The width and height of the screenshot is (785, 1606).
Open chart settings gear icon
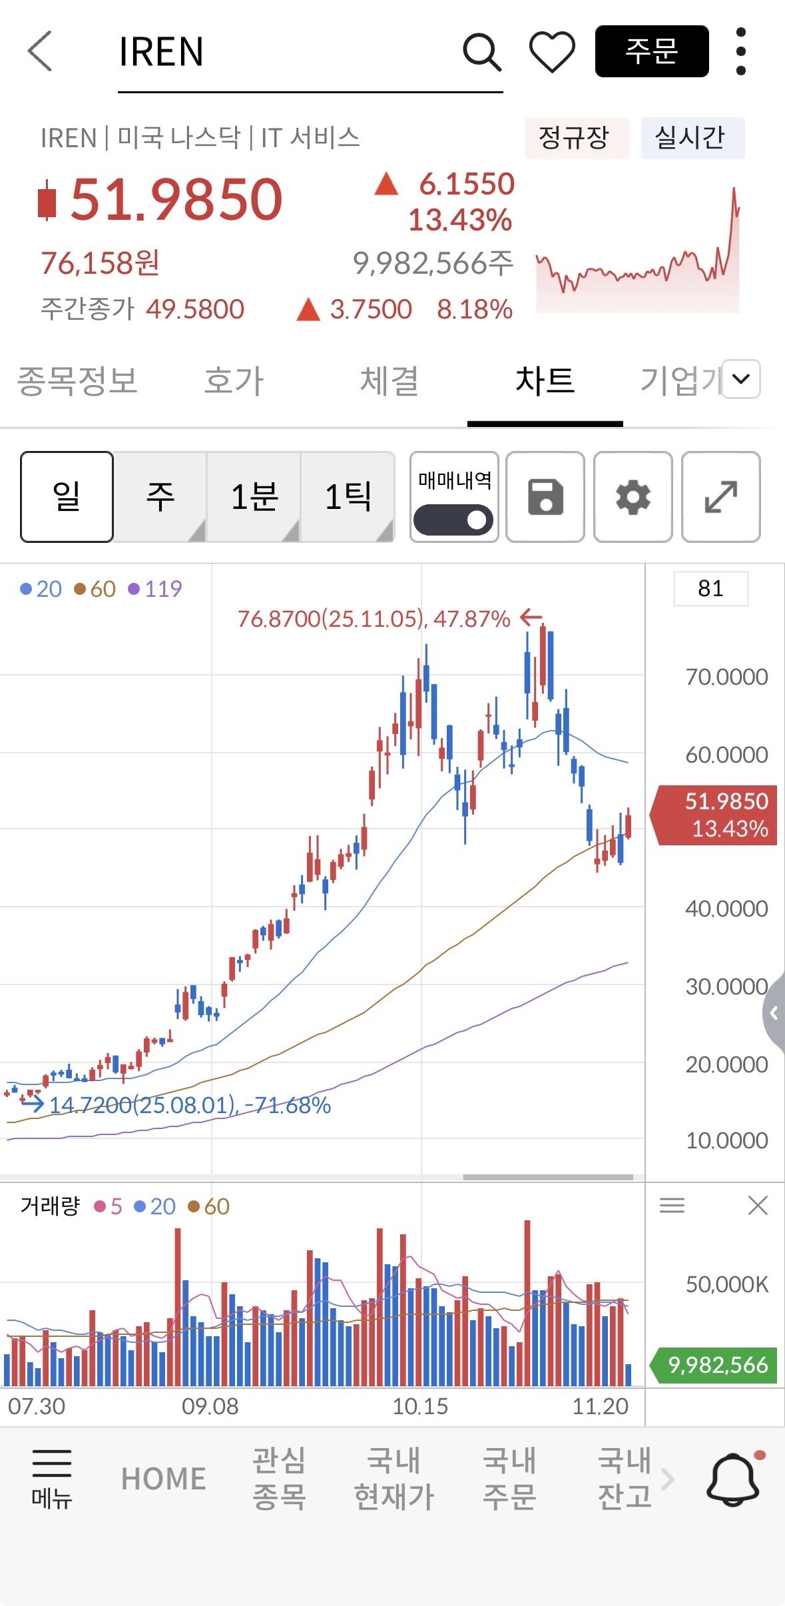(633, 497)
